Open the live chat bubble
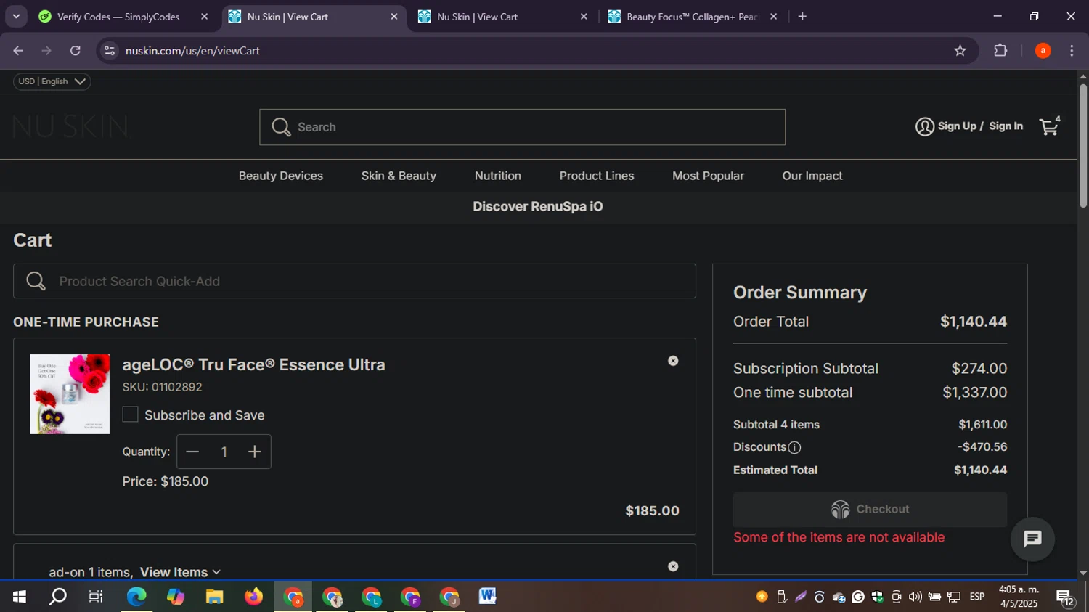This screenshot has height=612, width=1089. click(1032, 539)
